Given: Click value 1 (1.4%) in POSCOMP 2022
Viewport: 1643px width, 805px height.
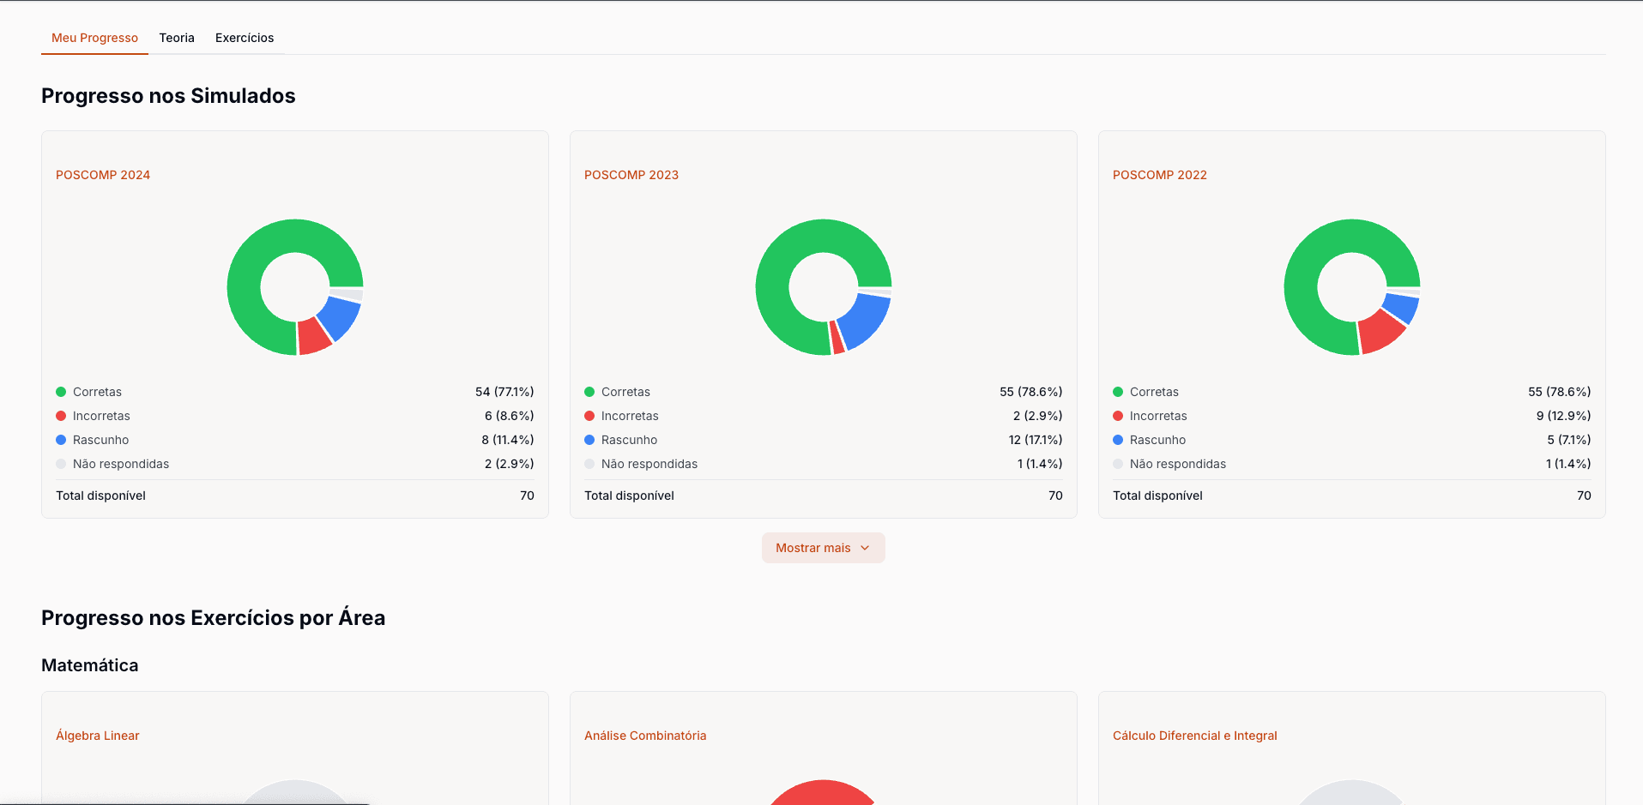Looking at the screenshot, I should click(1568, 464).
